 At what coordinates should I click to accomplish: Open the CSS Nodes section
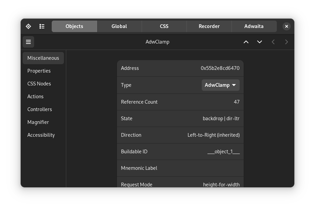pyautogui.click(x=39, y=84)
